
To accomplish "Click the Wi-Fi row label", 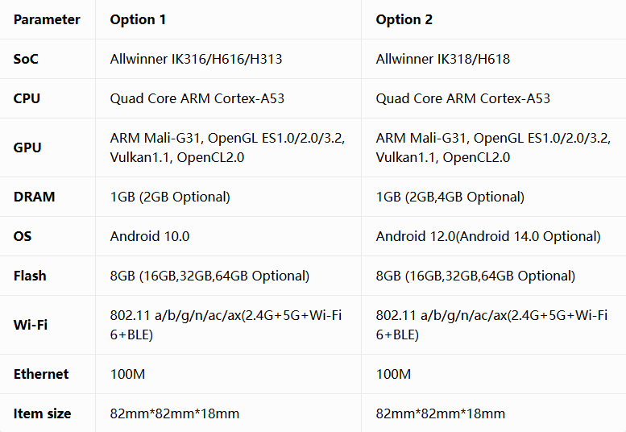I will point(31,325).
